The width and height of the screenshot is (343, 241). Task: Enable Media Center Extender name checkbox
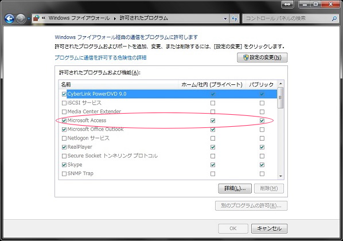(x=64, y=112)
